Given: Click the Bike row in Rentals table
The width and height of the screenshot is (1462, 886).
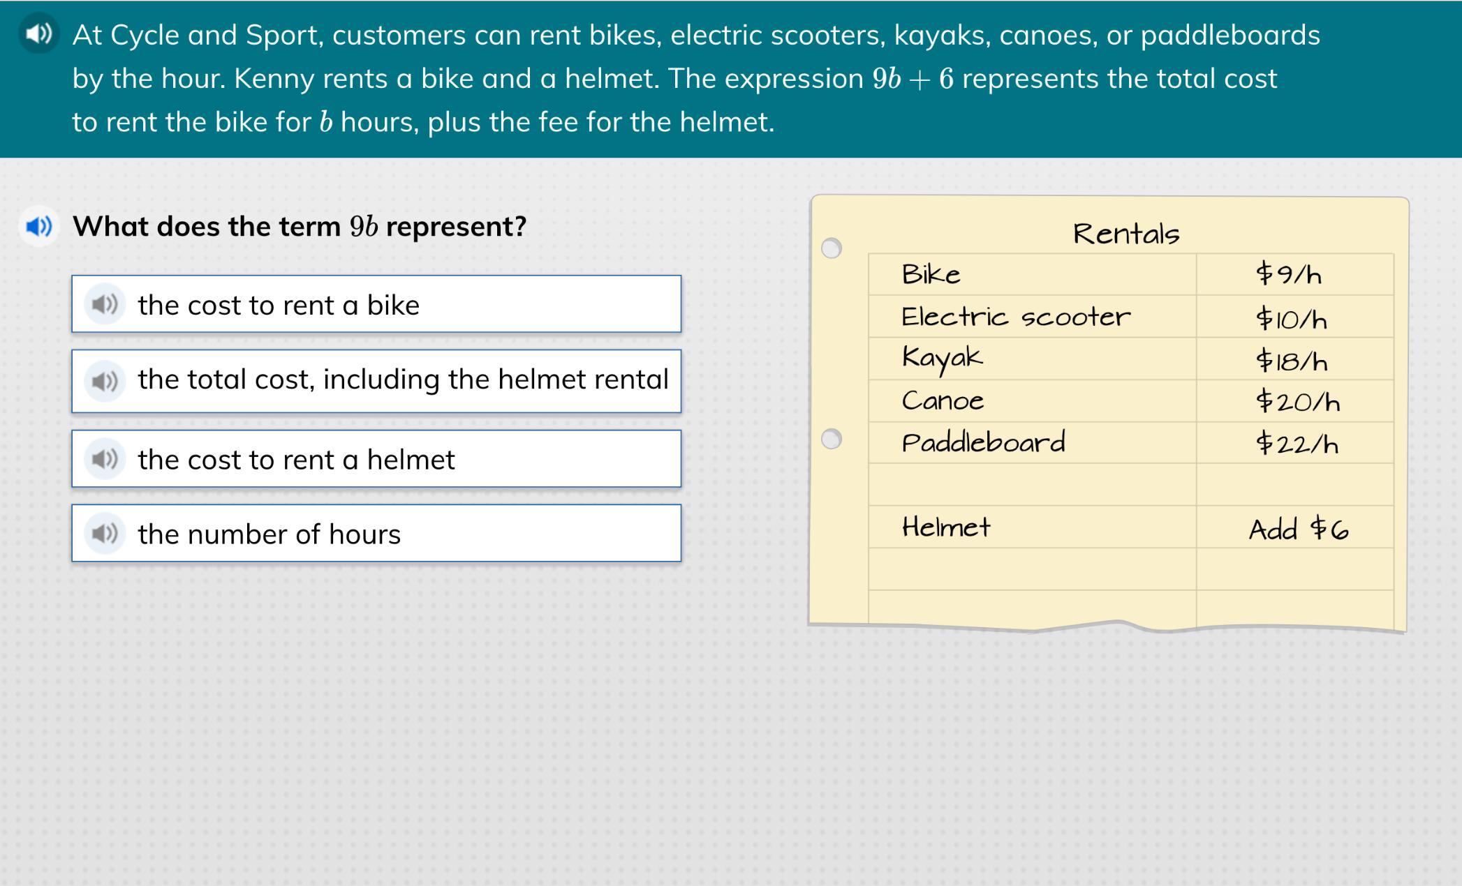Looking at the screenshot, I should [x=931, y=274].
